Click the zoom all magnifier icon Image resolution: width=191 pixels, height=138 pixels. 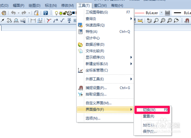[x=170, y=21]
